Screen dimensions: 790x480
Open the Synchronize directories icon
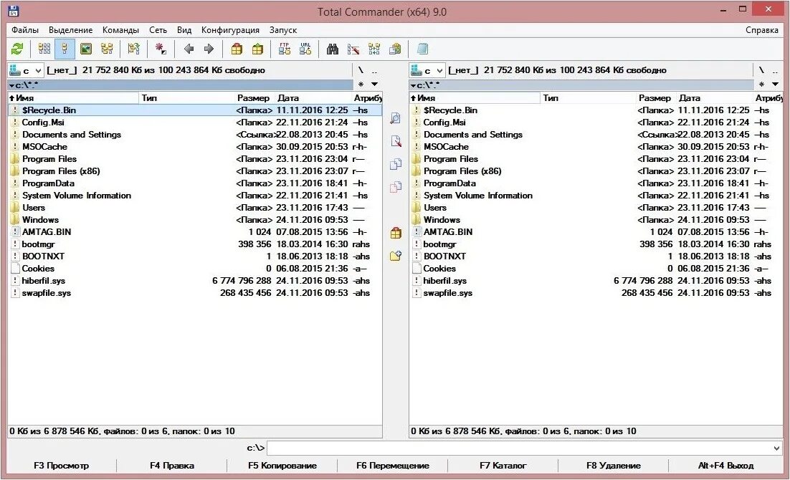point(373,49)
